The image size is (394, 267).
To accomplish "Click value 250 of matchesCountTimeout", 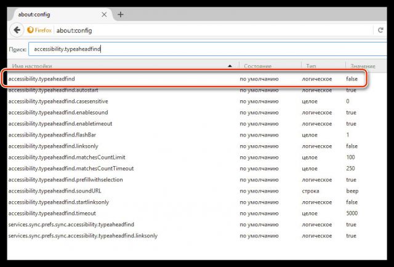I will (350, 169).
